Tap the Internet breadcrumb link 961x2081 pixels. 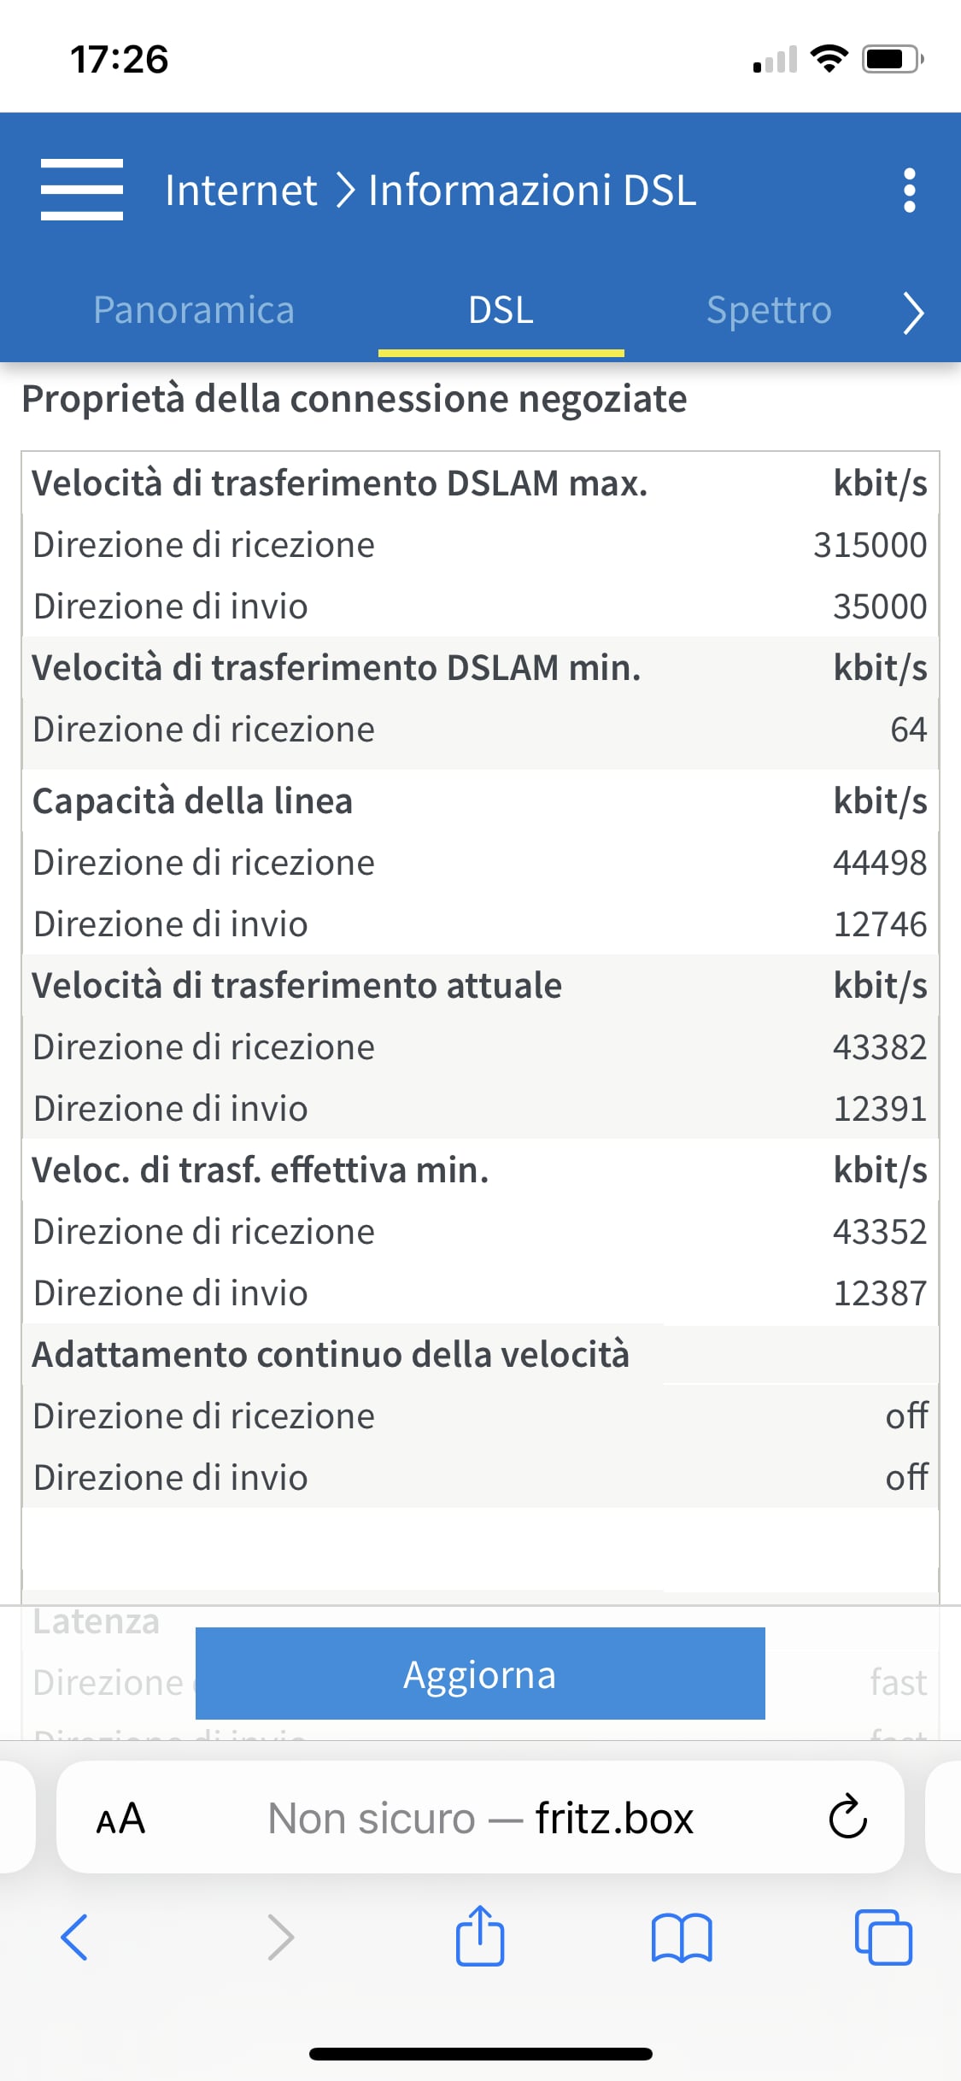tap(241, 190)
